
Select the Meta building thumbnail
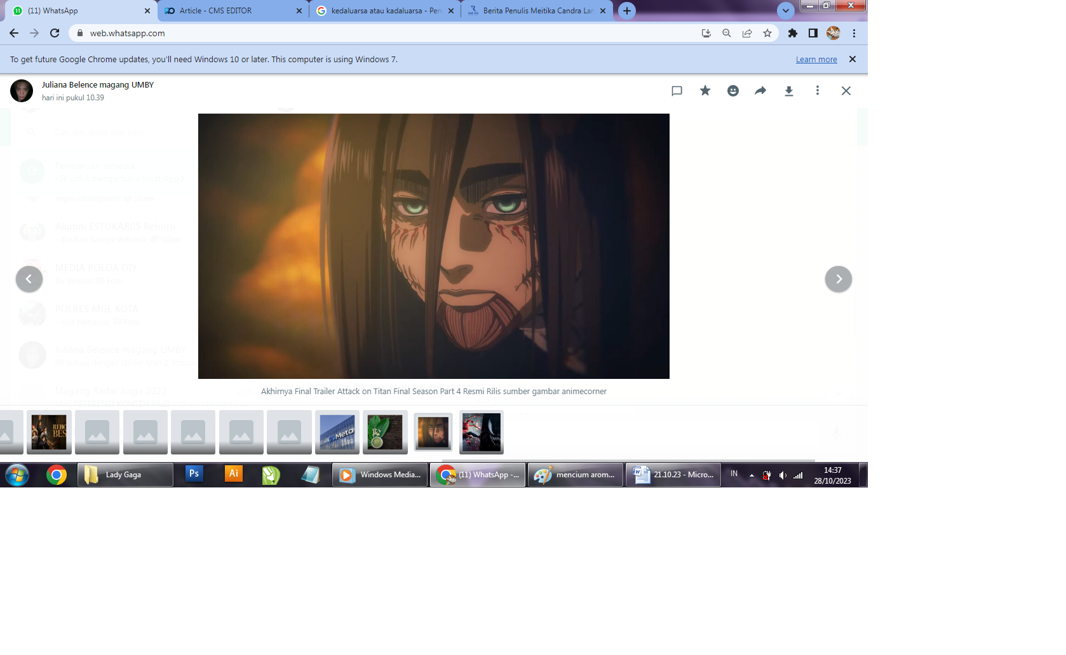coord(337,432)
